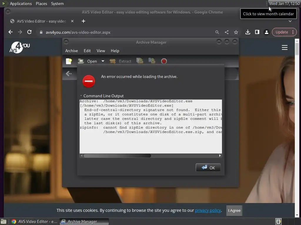
Task: Go back in Chrome browser
Action: (11, 32)
